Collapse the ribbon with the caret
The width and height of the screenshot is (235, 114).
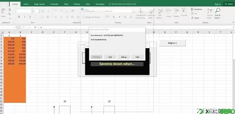click(x=233, y=23)
